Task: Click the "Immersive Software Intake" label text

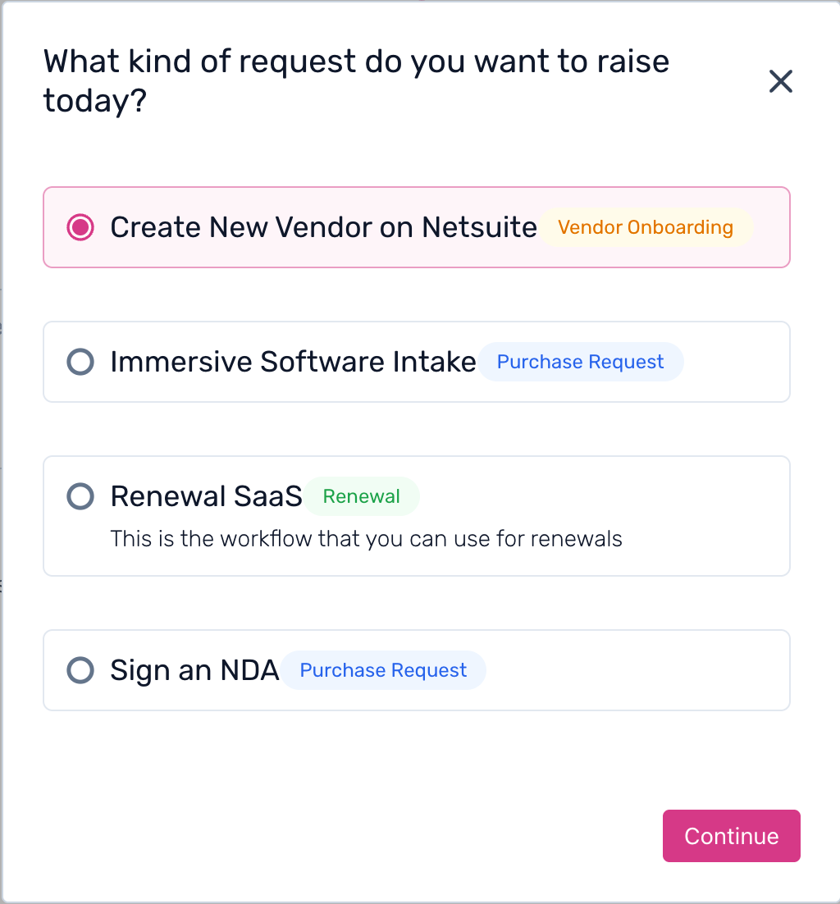Action: 293,362
